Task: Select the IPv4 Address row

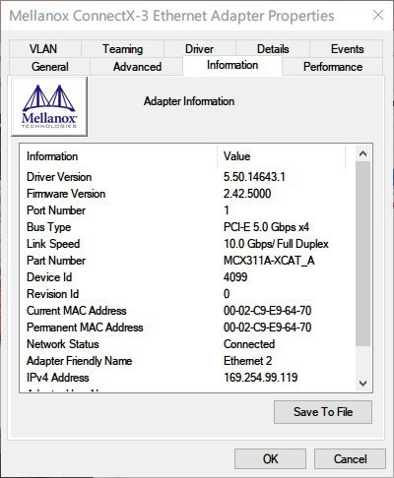Action: 187,378
